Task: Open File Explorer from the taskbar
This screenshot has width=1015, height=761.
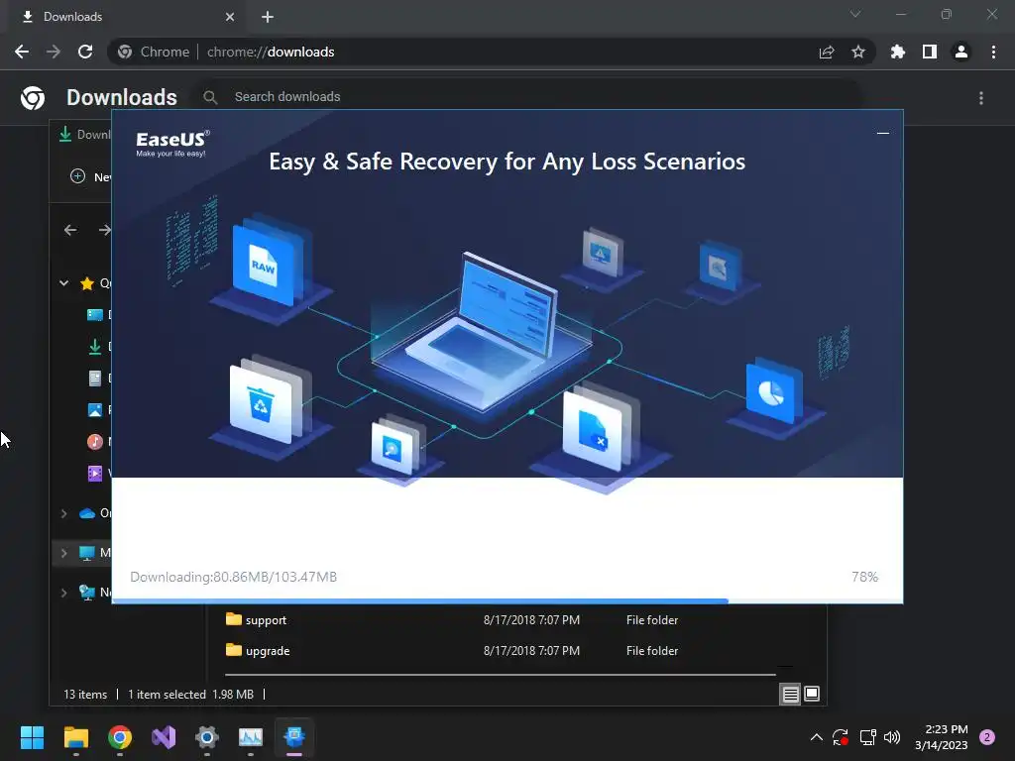Action: 75,737
